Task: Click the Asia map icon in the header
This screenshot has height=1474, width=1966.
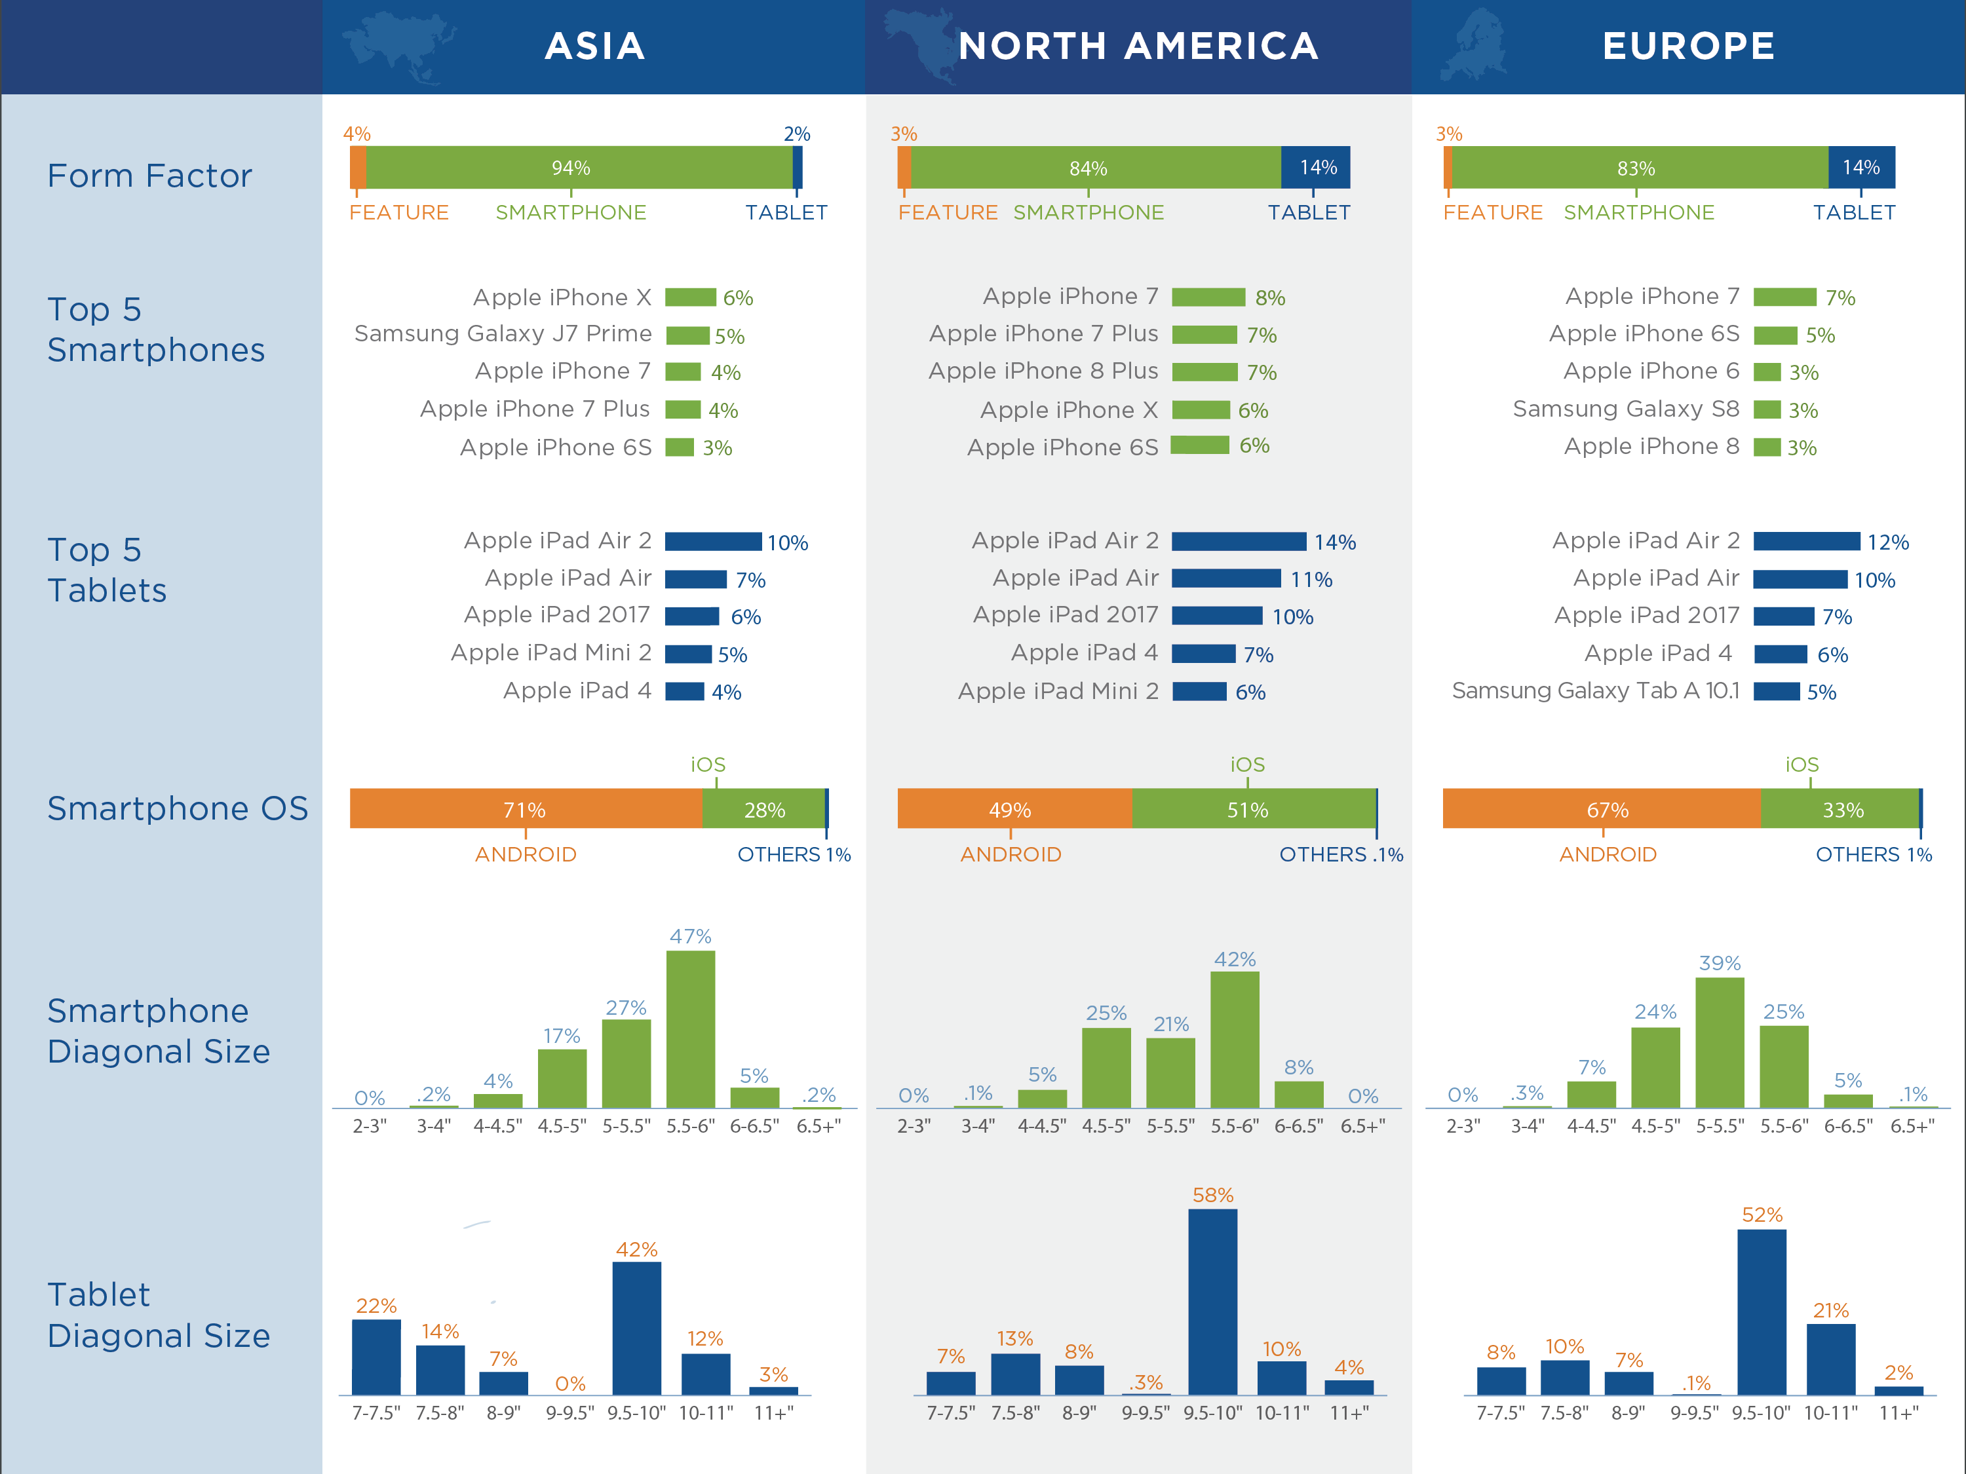Action: [x=398, y=47]
